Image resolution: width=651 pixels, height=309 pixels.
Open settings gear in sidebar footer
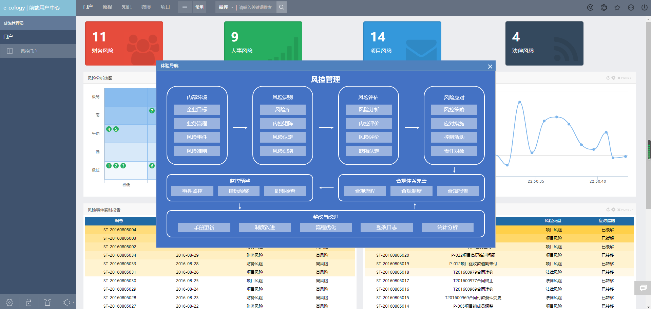coord(9,302)
